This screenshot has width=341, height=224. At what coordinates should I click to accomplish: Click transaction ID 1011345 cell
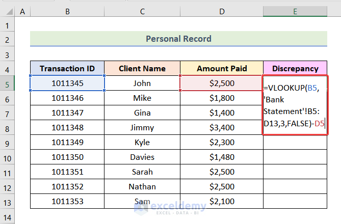[67, 83]
